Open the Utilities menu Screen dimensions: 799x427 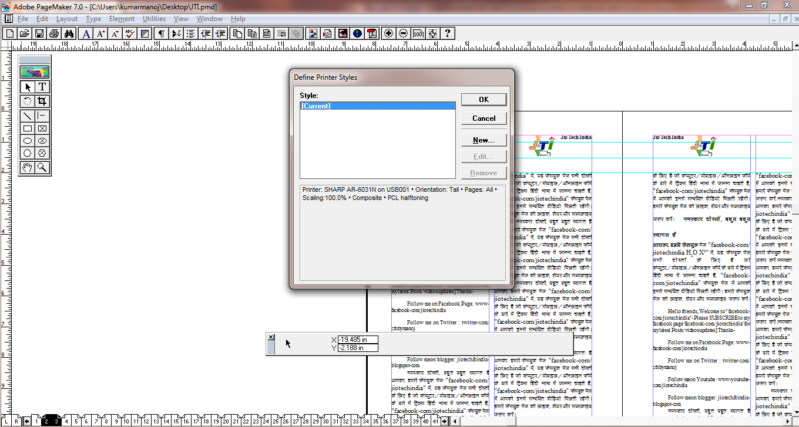tap(154, 18)
